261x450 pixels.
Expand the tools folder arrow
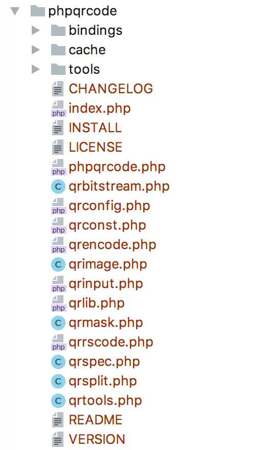coord(35,69)
